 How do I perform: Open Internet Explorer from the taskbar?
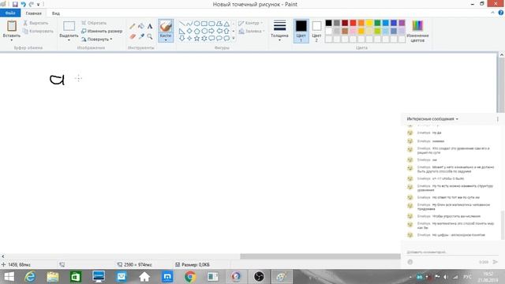(x=30, y=277)
